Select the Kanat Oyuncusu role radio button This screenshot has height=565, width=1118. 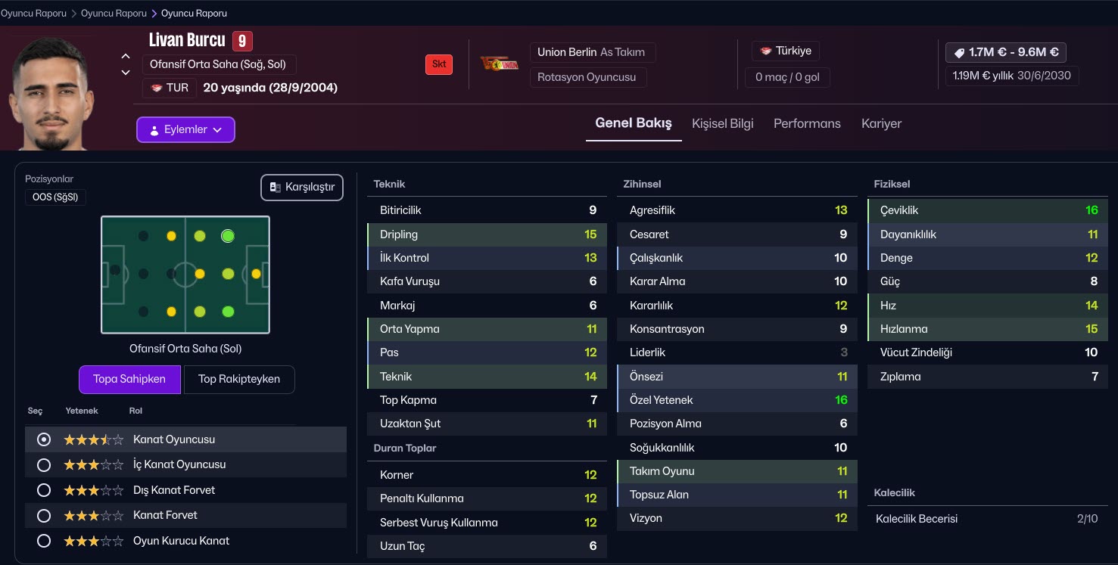(44, 439)
